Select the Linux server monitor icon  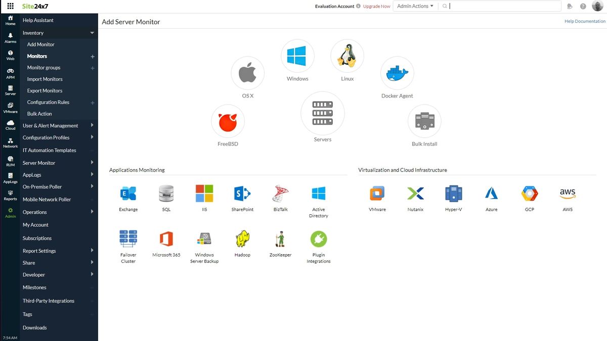click(x=347, y=56)
